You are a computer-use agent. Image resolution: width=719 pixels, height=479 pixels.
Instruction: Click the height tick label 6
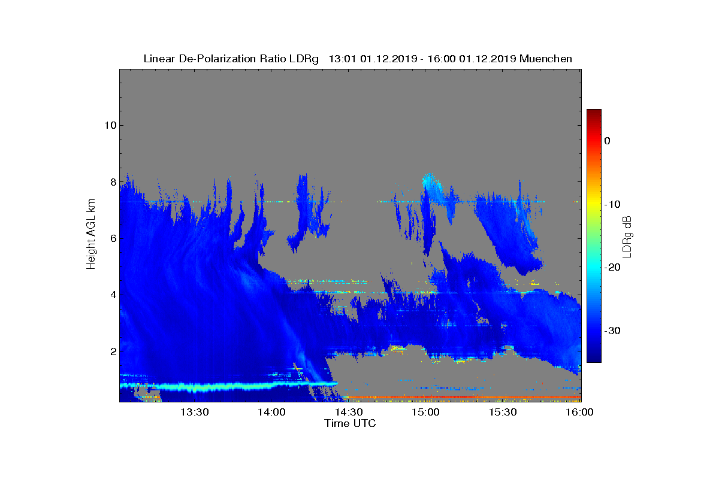tap(113, 238)
